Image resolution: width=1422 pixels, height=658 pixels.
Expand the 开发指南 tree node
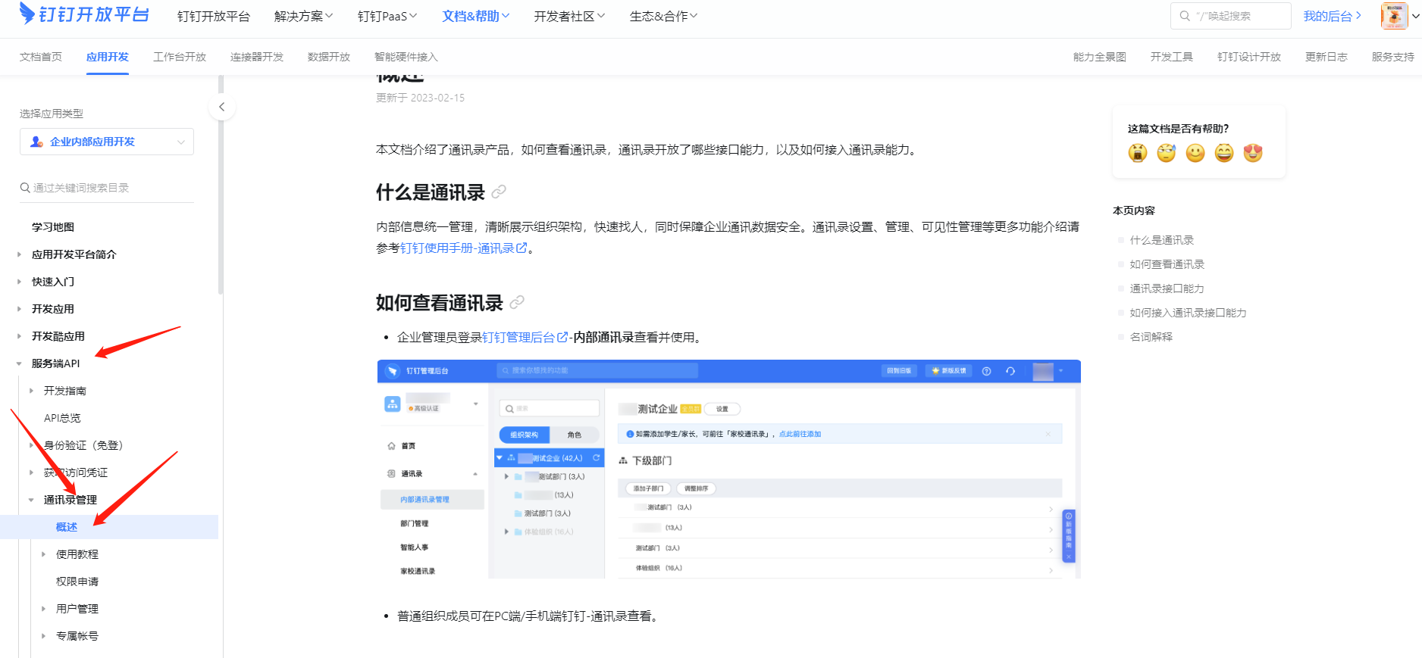point(31,391)
